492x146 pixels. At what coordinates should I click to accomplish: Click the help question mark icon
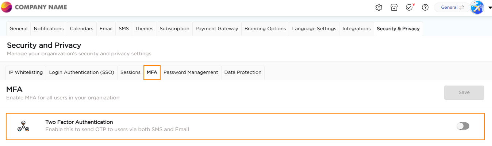pyautogui.click(x=425, y=7)
